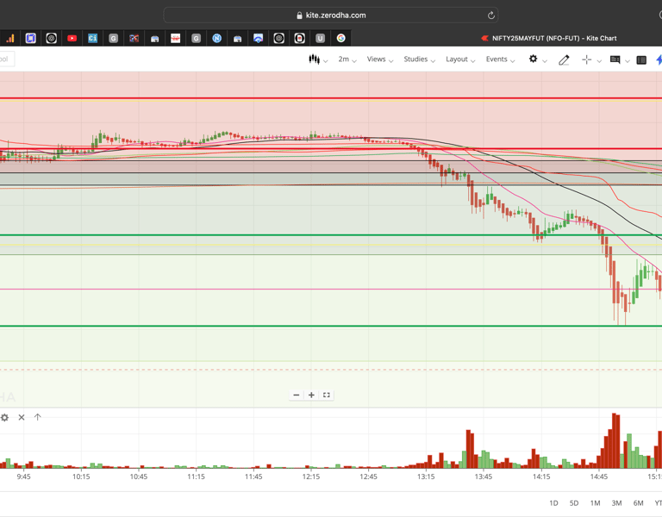Reload the Kite page

point(491,16)
